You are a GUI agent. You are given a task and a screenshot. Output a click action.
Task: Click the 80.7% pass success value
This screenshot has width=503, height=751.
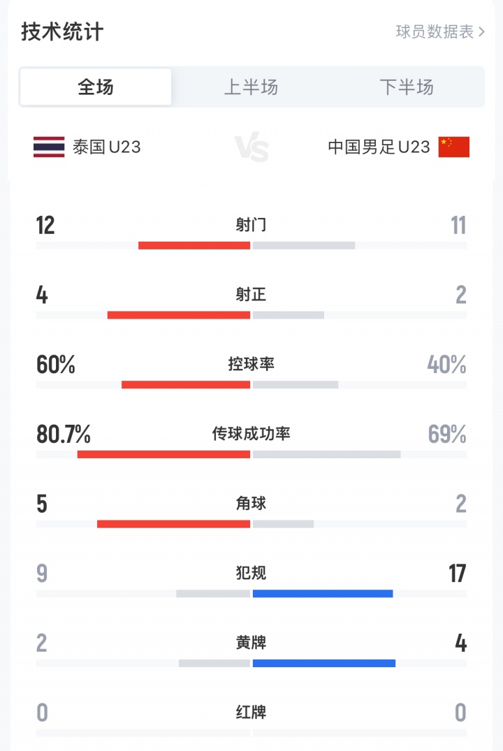point(64,435)
